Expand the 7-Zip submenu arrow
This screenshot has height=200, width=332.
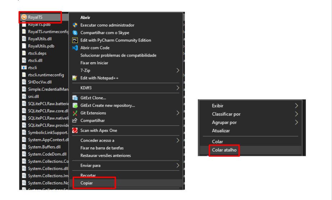(x=178, y=71)
